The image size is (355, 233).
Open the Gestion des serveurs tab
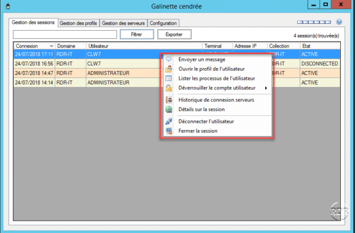click(123, 23)
